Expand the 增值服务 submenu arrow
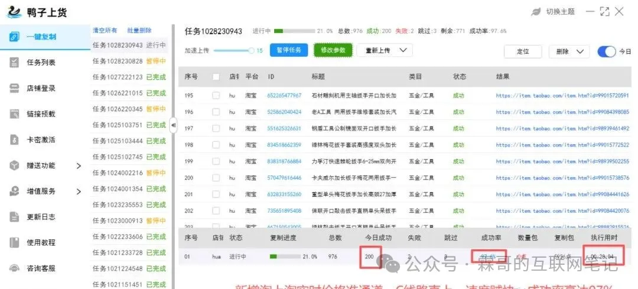Viewport: 638px width, 289px height. [79, 191]
